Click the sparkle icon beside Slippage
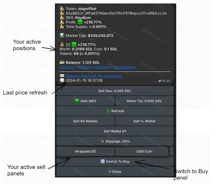 tap(102, 141)
